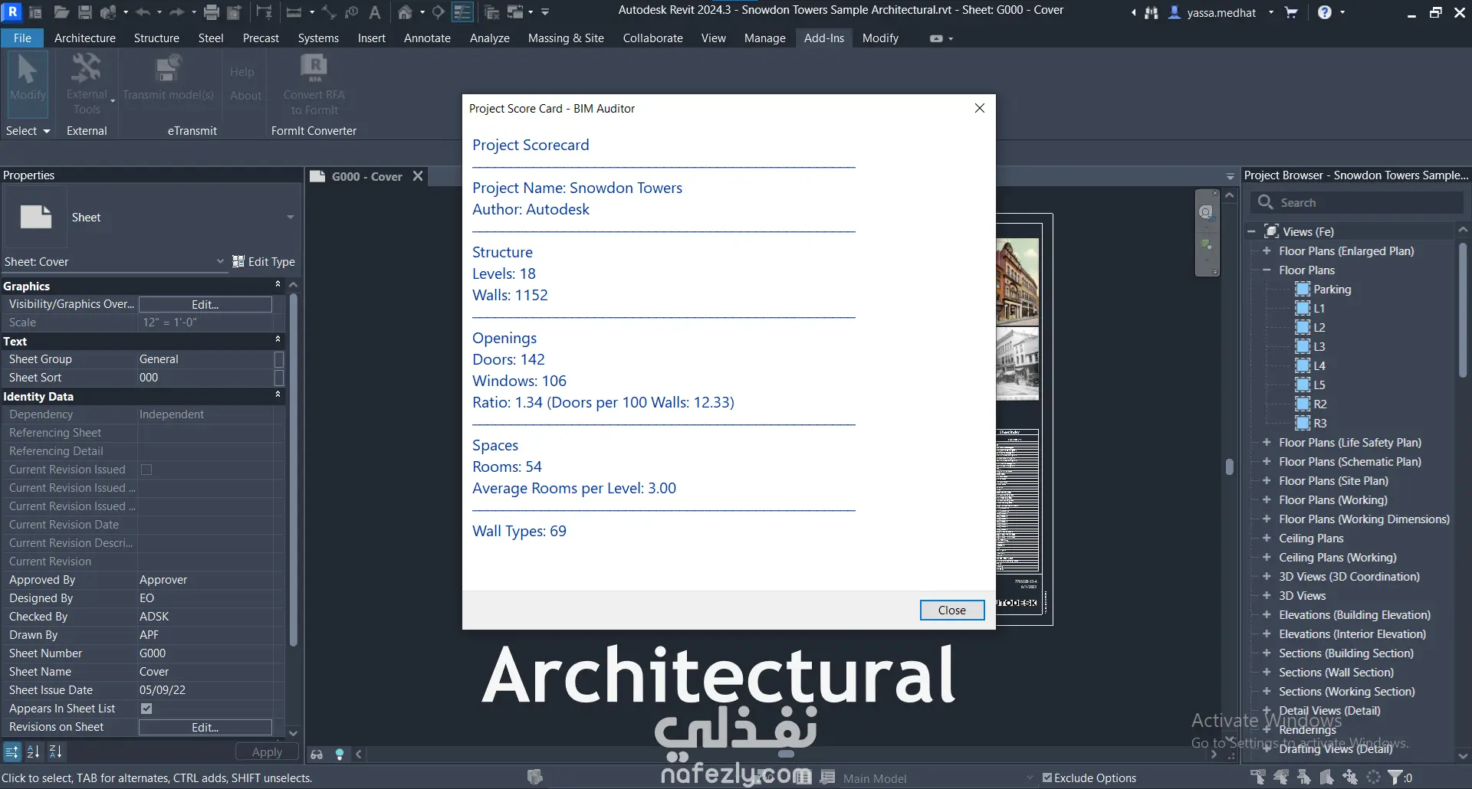Viewport: 1472px width, 789px height.
Task: Click the Close Inactive Views icon
Action: [x=492, y=12]
